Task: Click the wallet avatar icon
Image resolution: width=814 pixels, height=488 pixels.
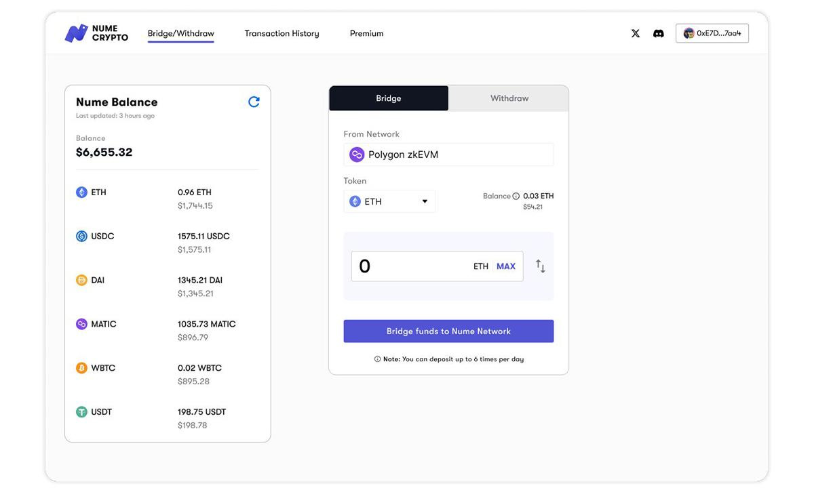Action: [x=689, y=33]
